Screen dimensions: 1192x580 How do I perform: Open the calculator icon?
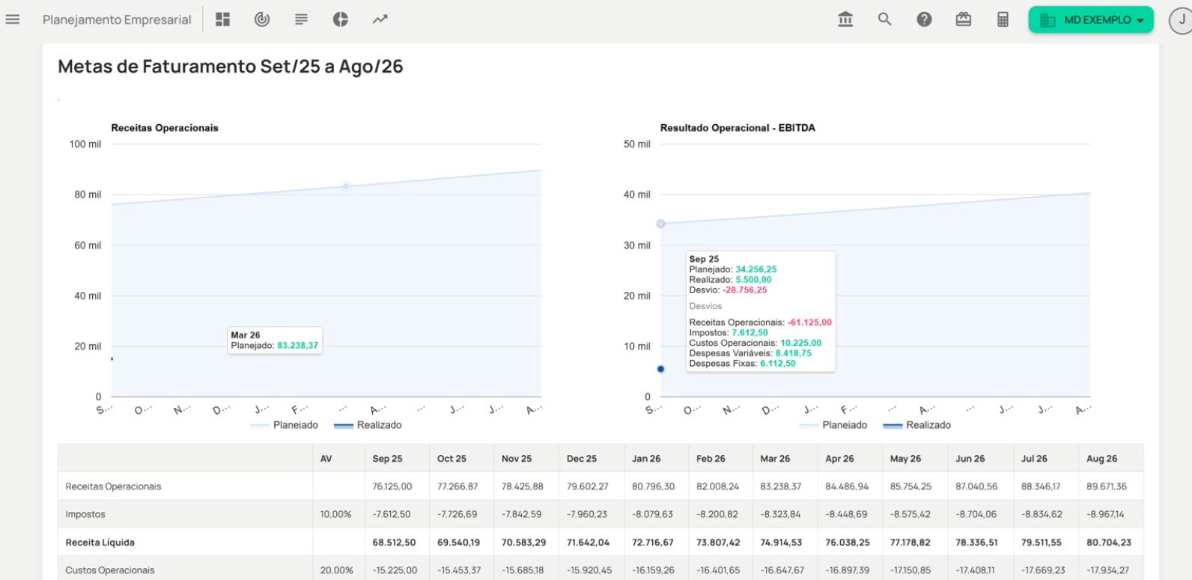[1003, 19]
